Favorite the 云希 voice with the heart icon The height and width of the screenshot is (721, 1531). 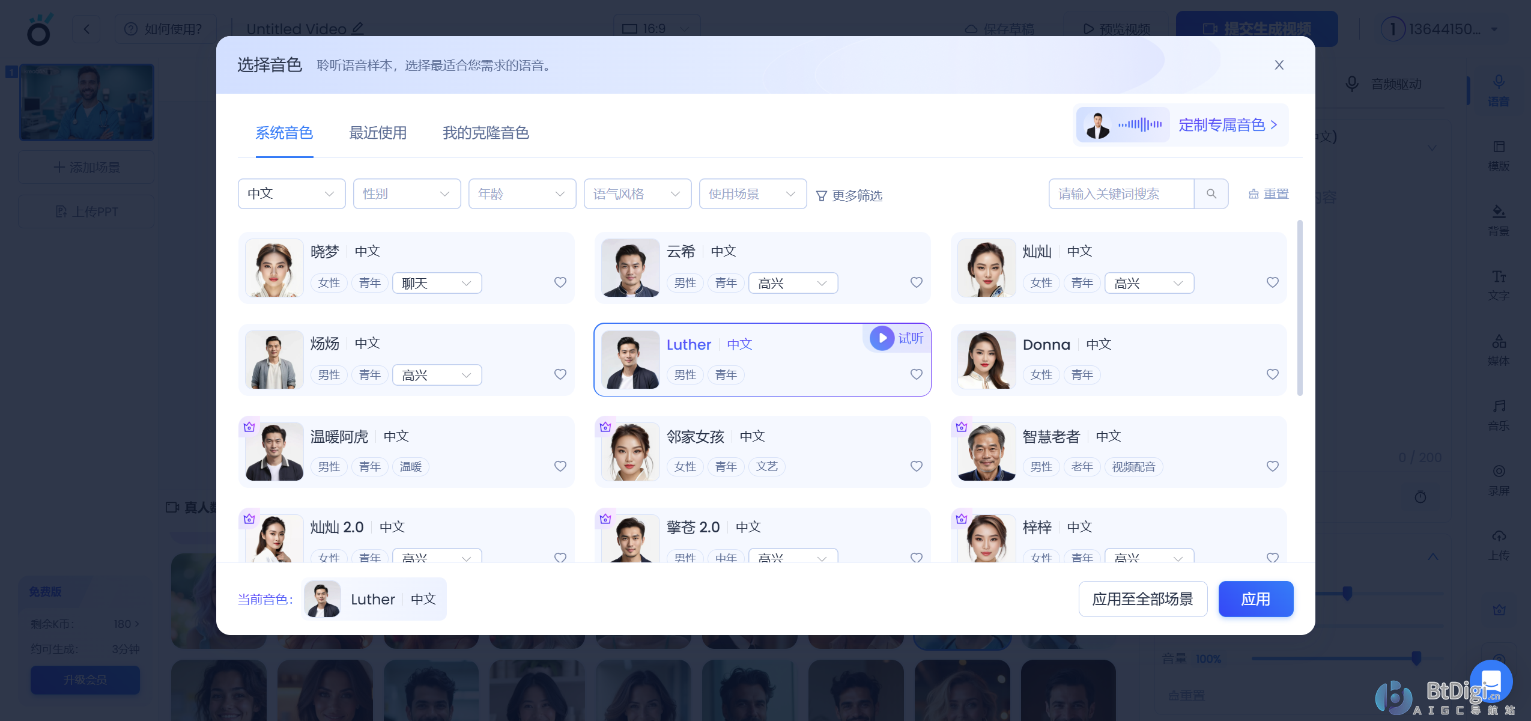point(917,282)
